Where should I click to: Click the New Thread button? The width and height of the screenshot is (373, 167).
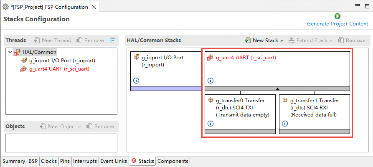[52, 40]
